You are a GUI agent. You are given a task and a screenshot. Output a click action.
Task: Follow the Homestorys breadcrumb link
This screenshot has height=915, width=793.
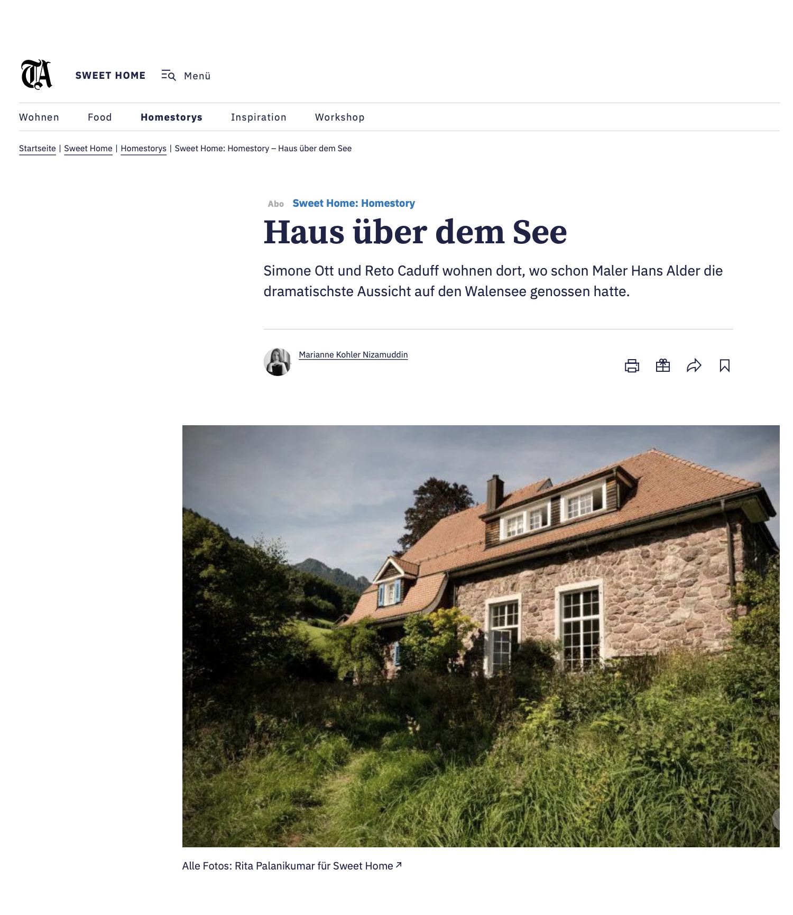[144, 149]
